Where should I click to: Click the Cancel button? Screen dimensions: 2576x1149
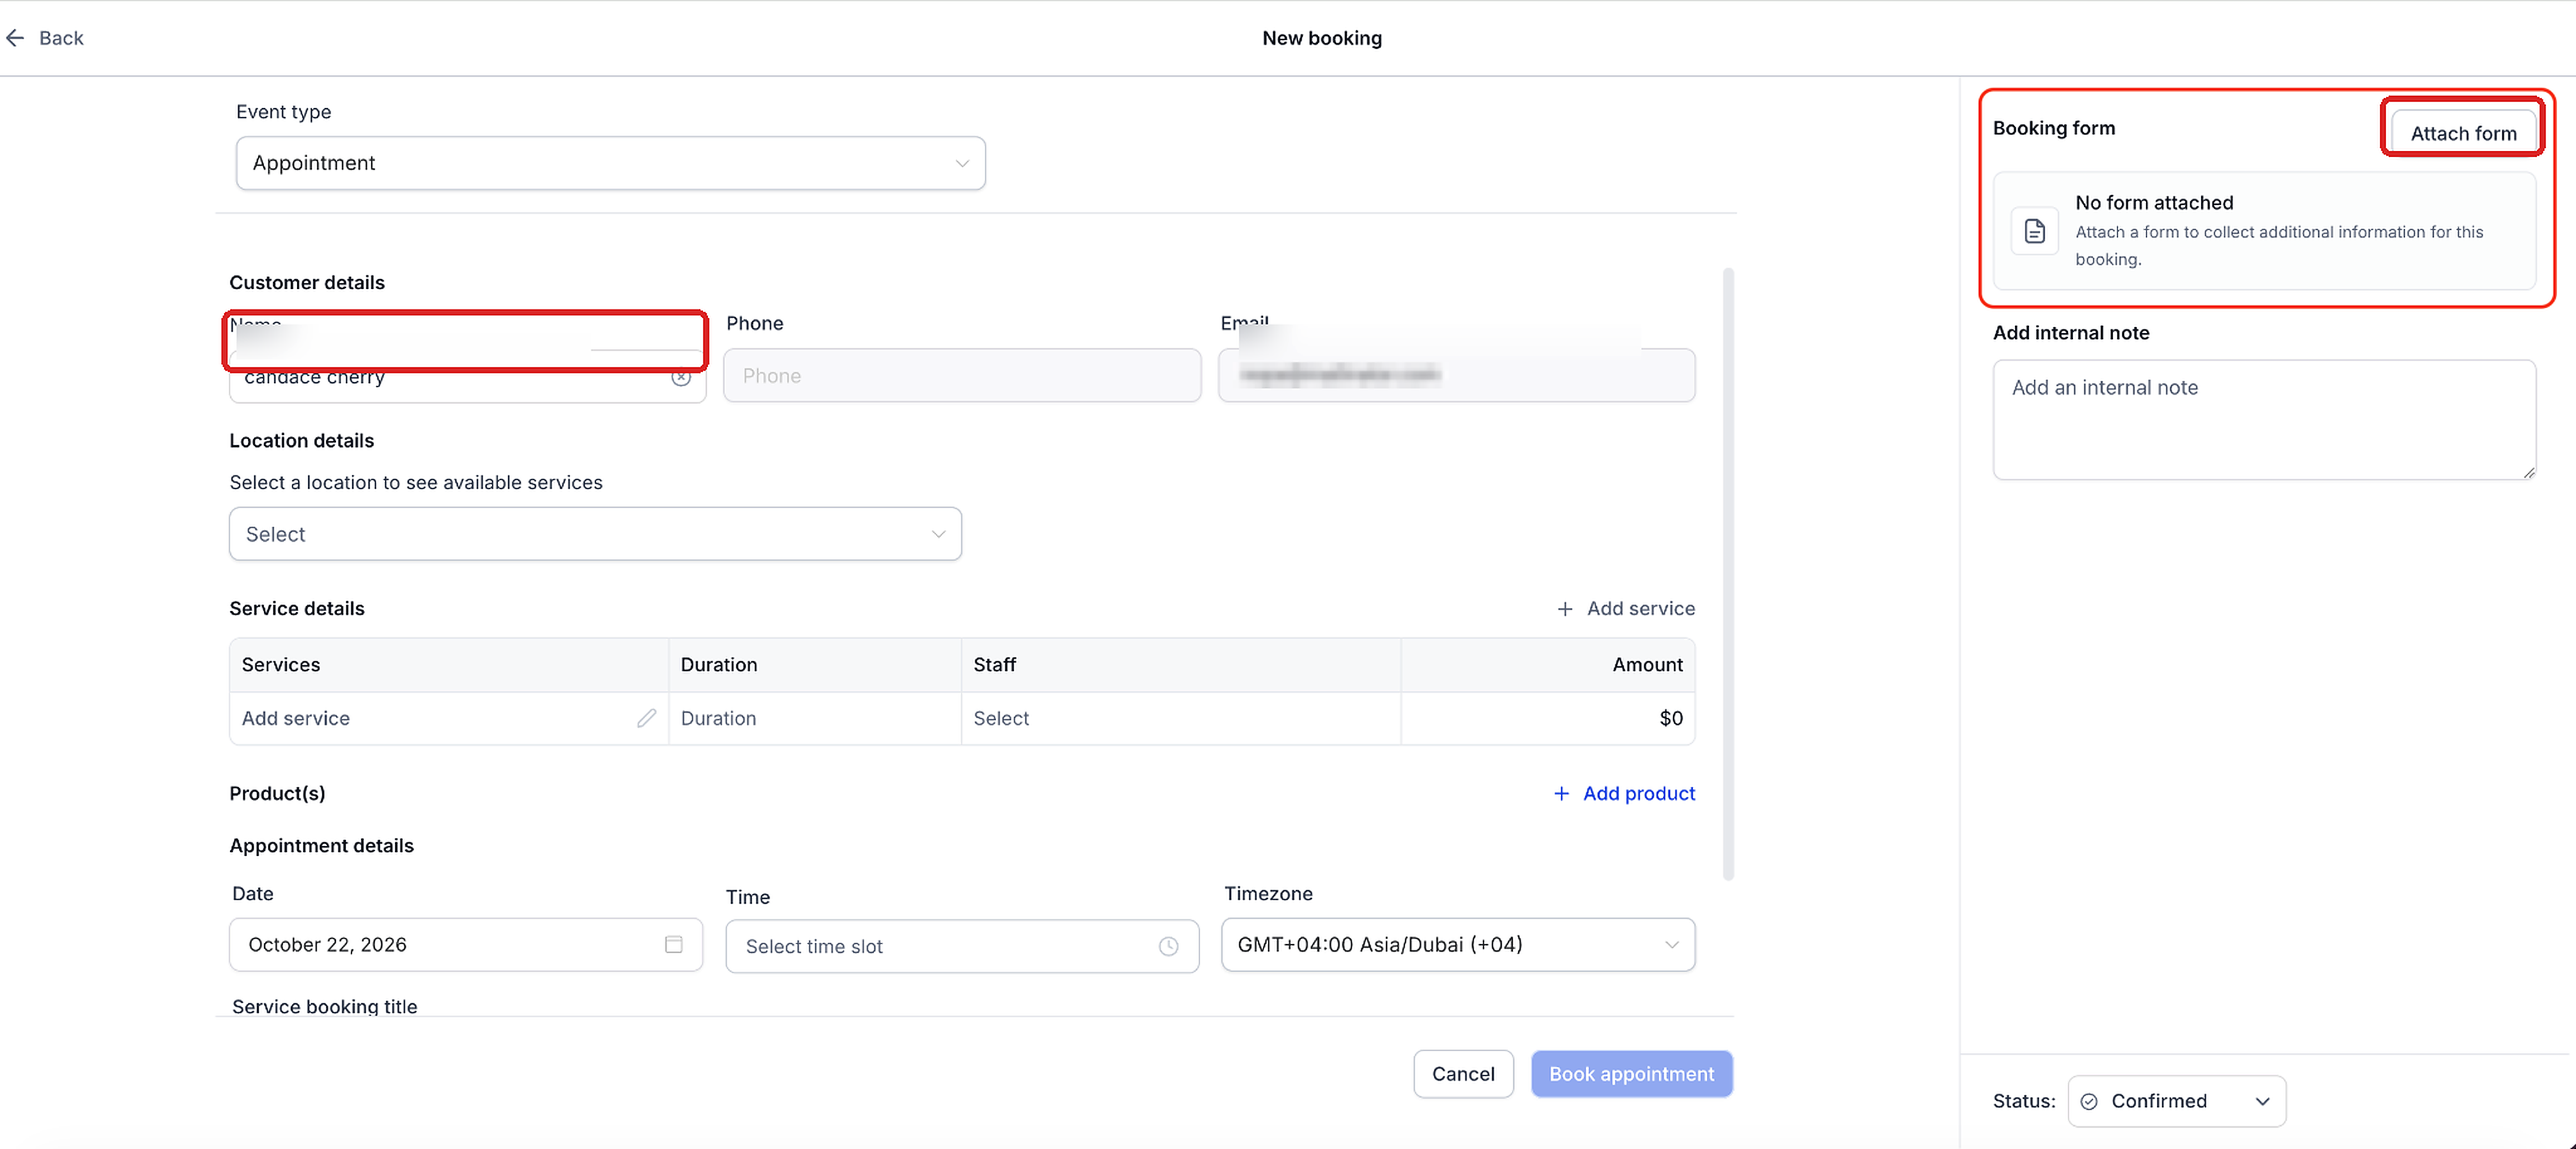click(1463, 1074)
